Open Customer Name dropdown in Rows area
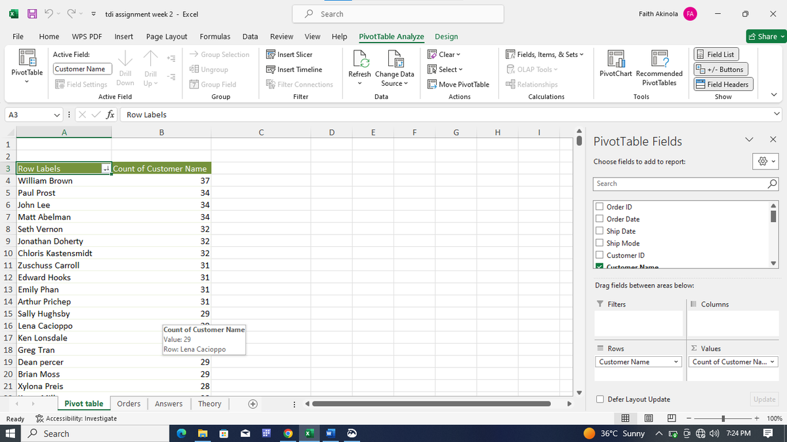 click(676, 362)
